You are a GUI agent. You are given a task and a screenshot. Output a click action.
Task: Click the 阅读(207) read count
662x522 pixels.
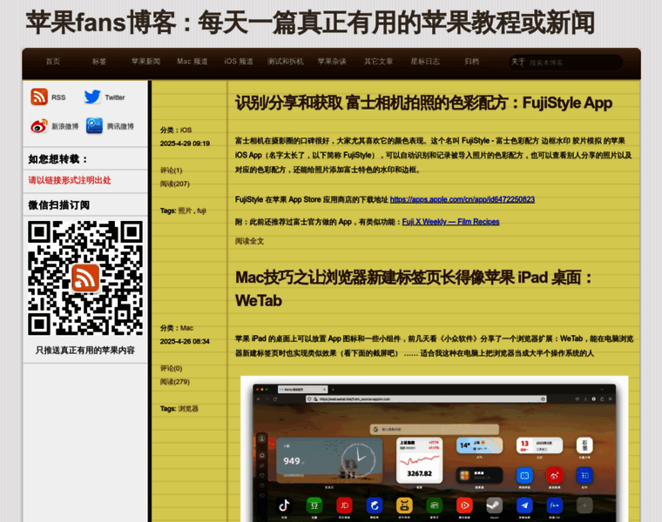pyautogui.click(x=175, y=184)
